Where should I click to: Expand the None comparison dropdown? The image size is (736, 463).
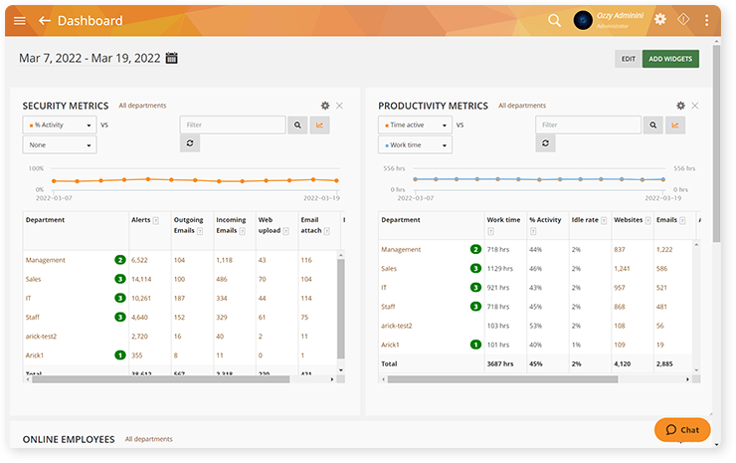[x=60, y=144]
